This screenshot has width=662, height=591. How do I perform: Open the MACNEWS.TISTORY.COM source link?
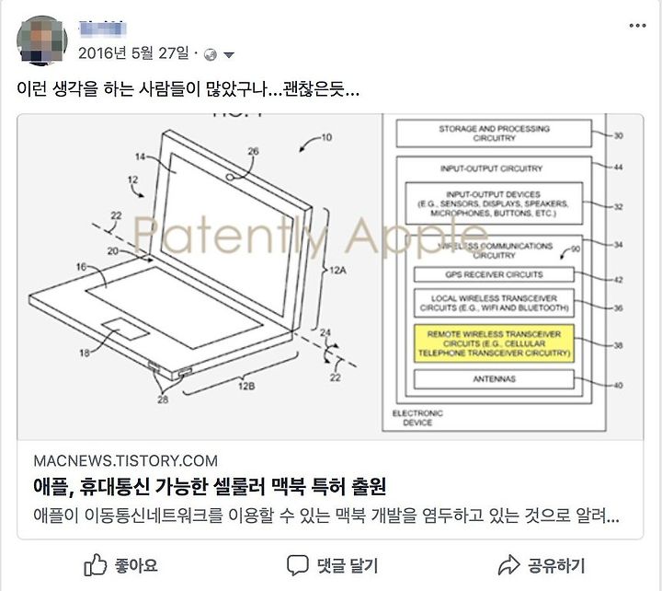click(x=125, y=460)
